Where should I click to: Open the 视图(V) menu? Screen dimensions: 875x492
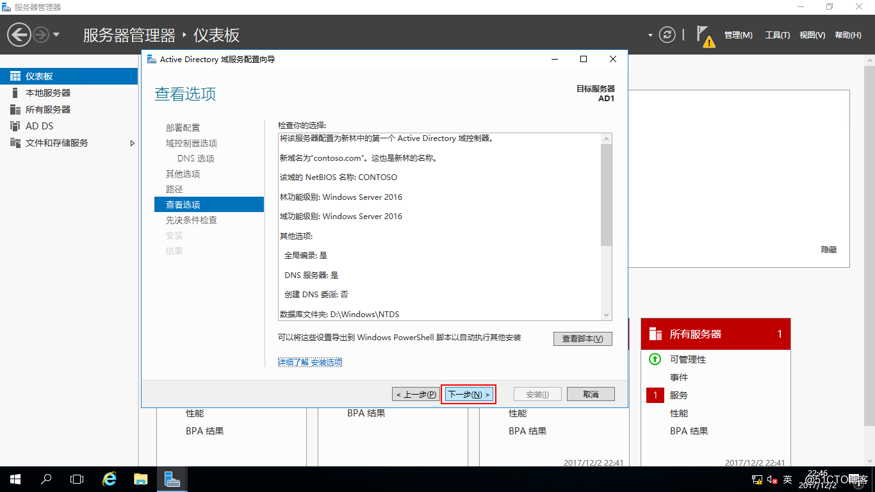(812, 35)
